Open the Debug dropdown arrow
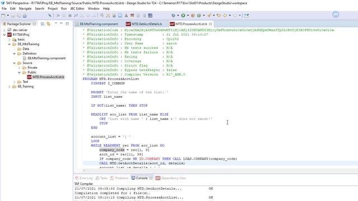Screen dimensions: 358x201 click(178, 16)
